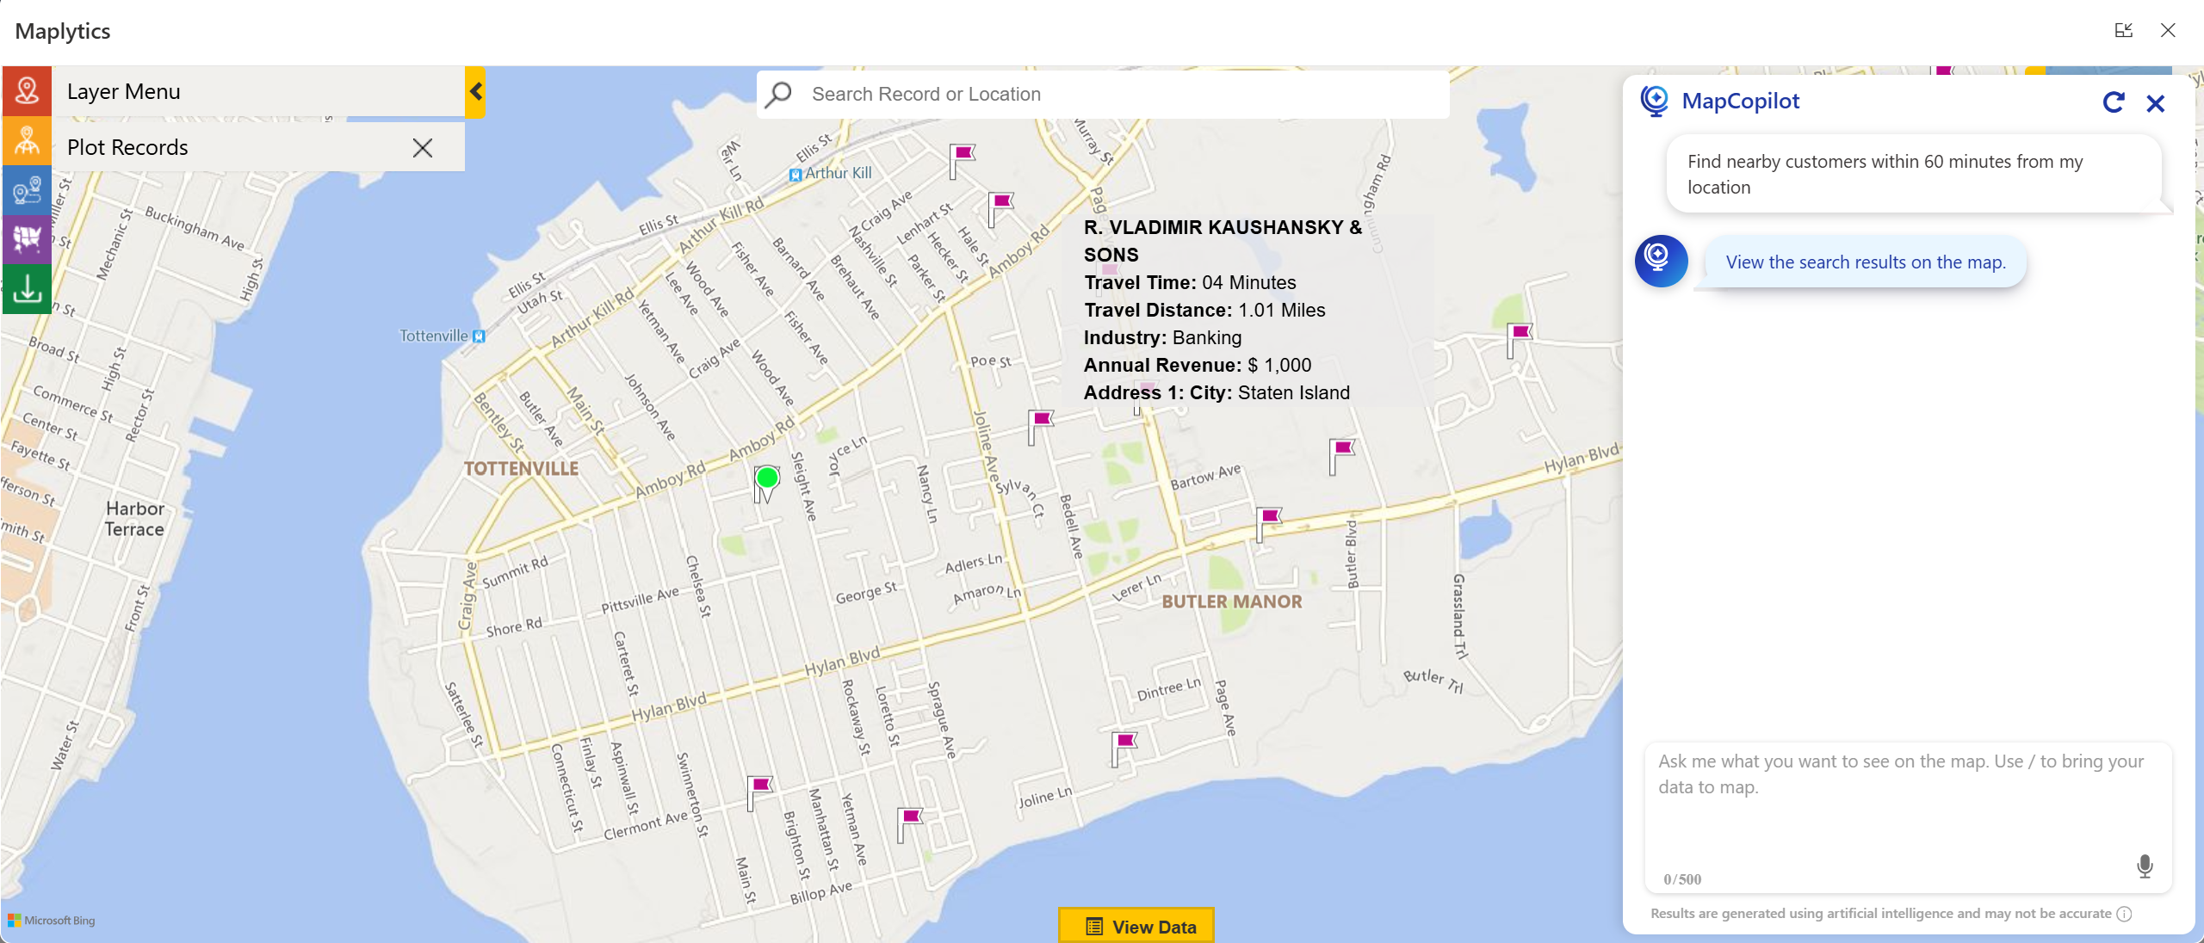Image resolution: width=2204 pixels, height=943 pixels.
Task: Click the search magnifier icon
Action: (777, 94)
